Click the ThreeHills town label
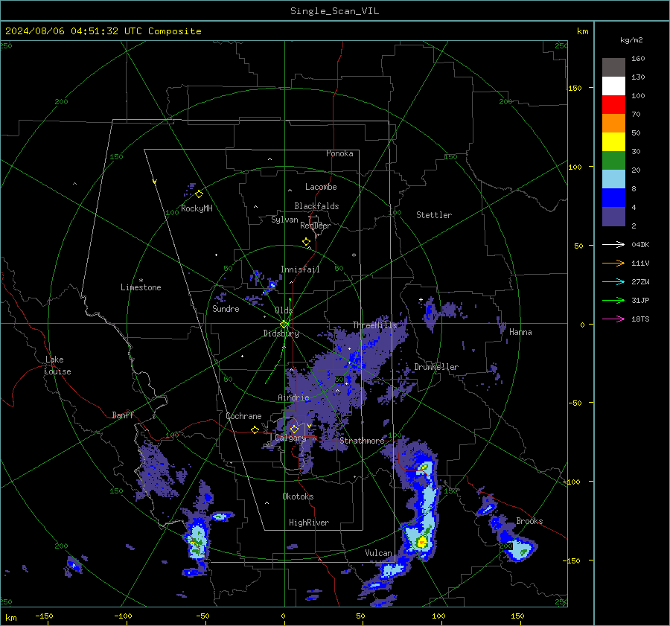The height and width of the screenshot is (626, 670). pos(374,325)
